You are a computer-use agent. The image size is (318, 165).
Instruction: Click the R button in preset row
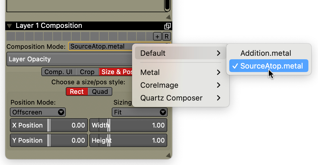[x=166, y=36]
